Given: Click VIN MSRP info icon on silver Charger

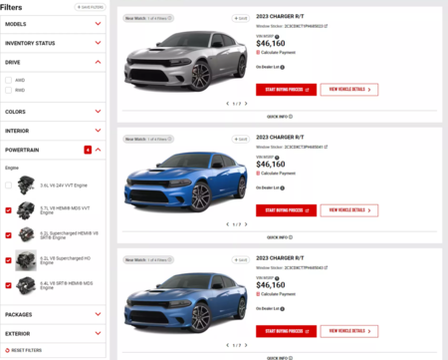Looking at the screenshot, I should pos(277,37).
